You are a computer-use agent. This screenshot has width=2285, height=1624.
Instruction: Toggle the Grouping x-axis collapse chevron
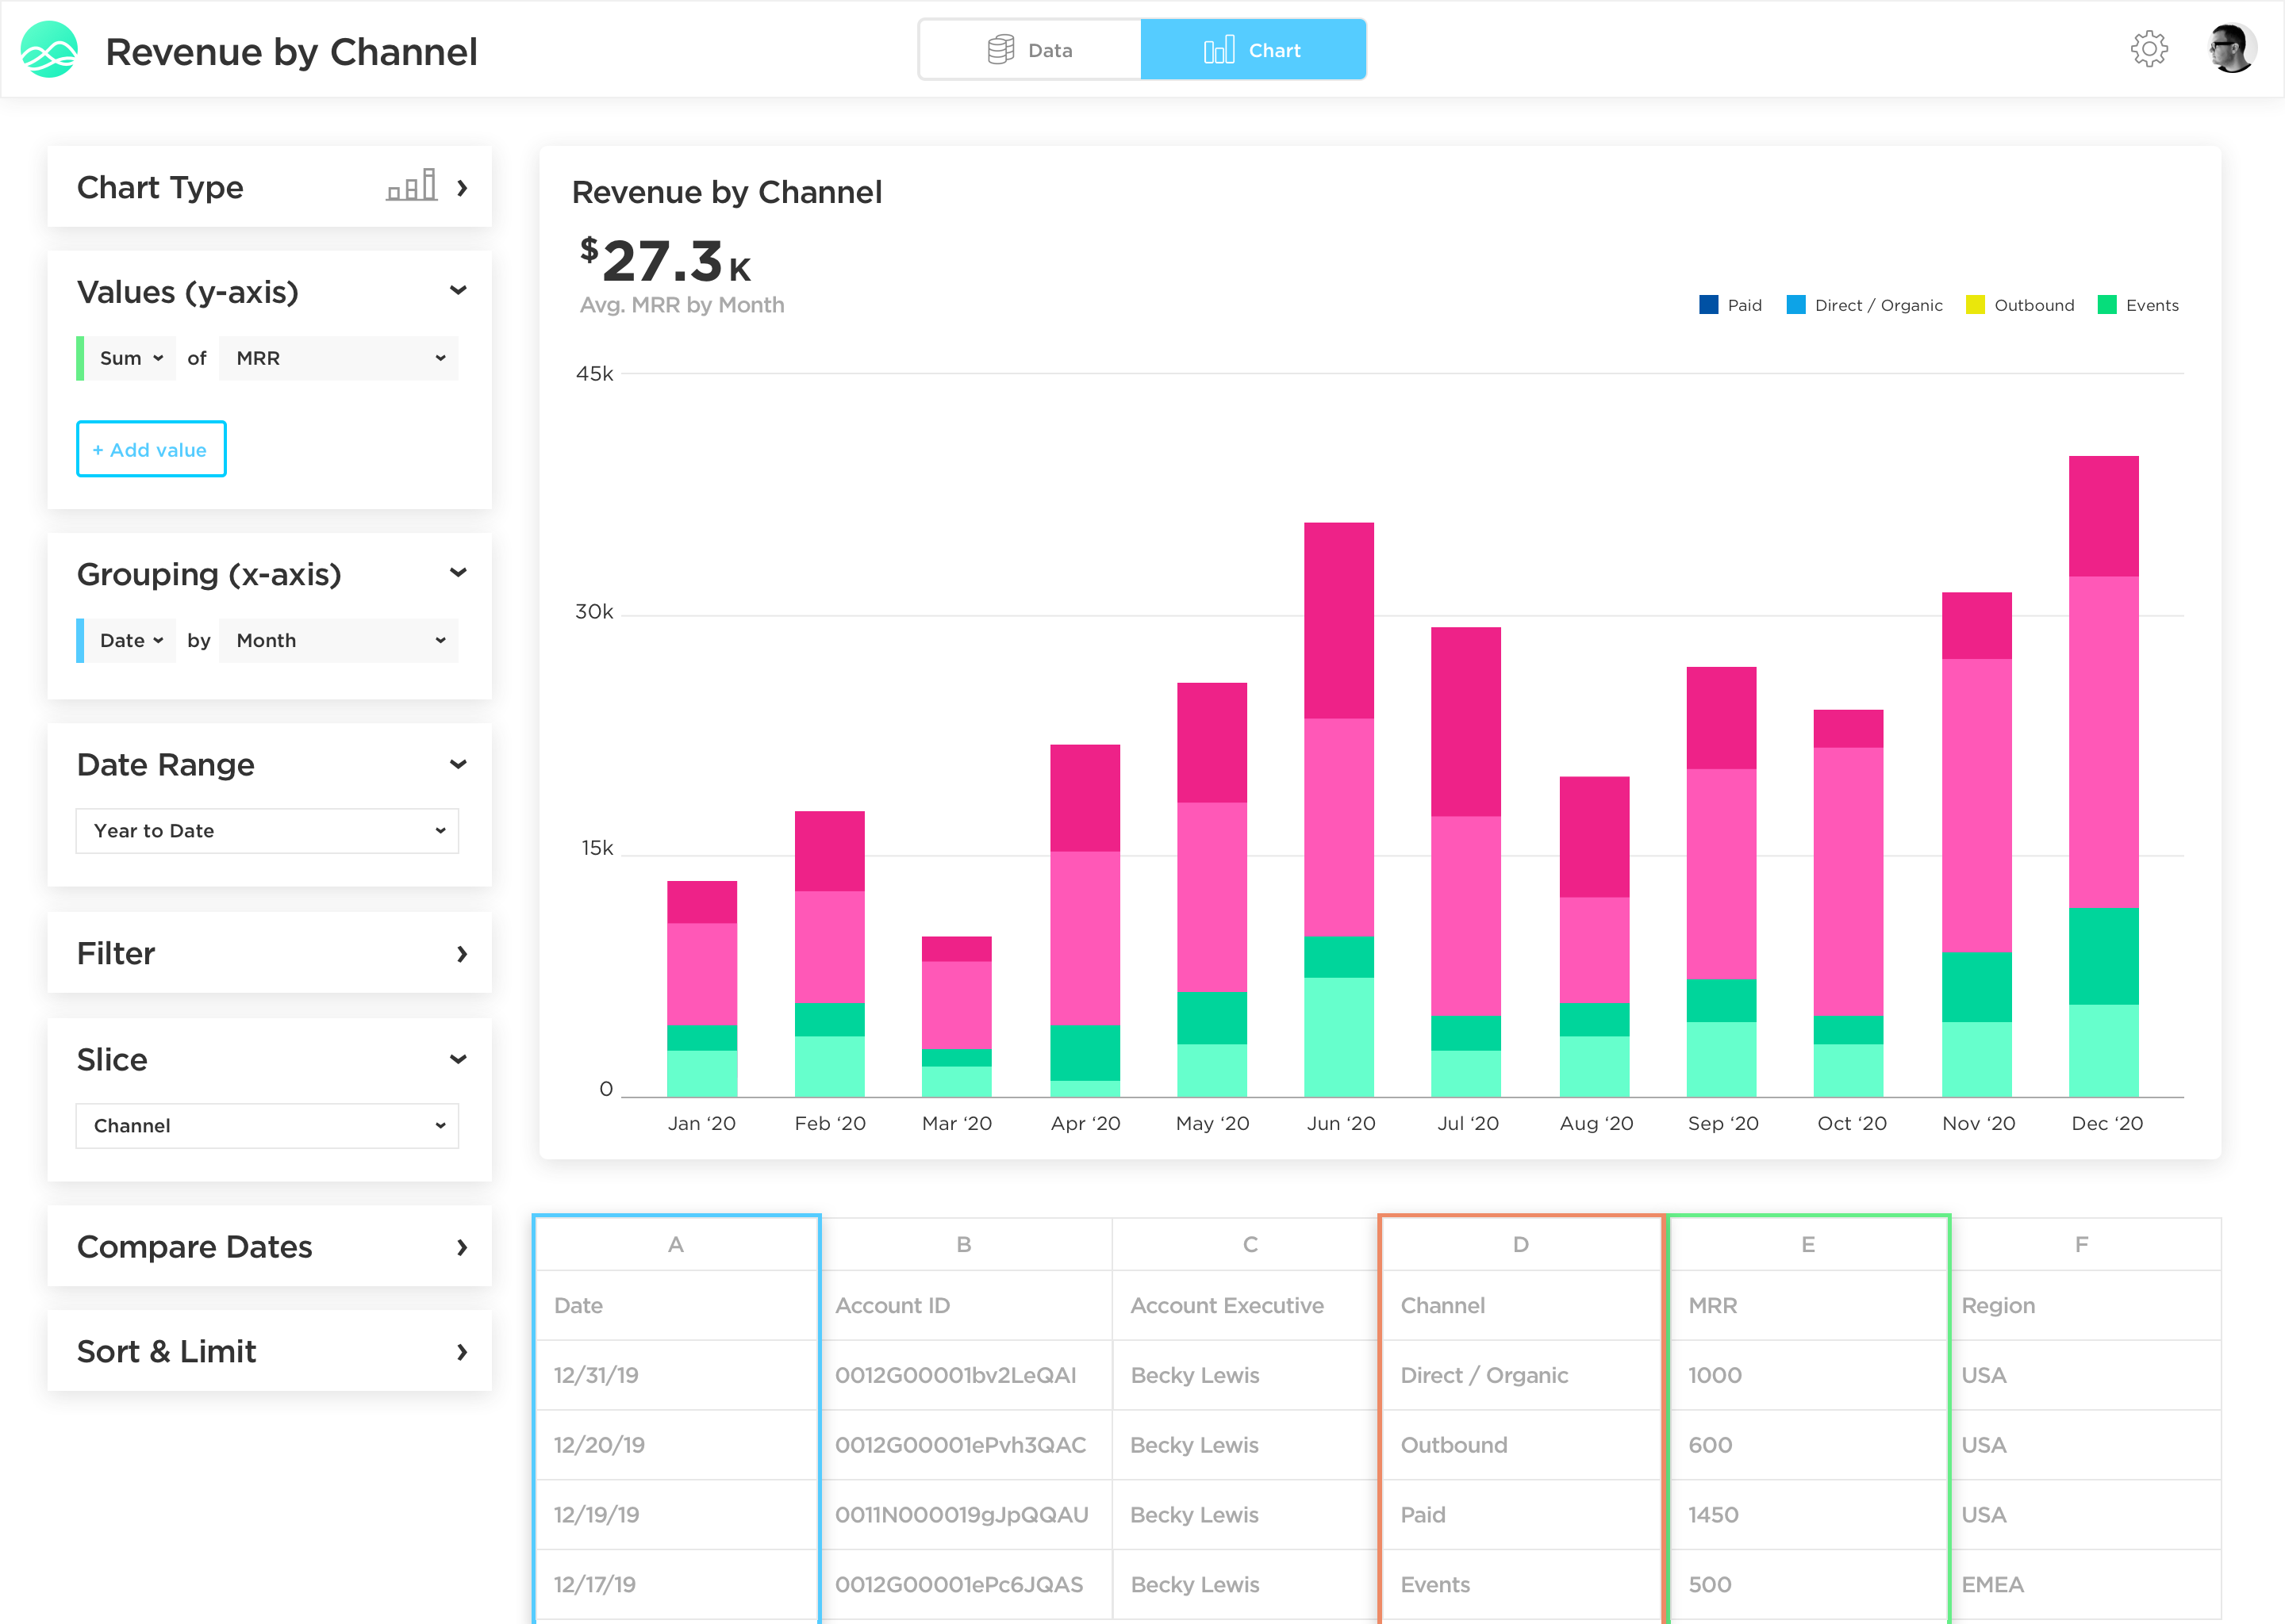pyautogui.click(x=459, y=573)
